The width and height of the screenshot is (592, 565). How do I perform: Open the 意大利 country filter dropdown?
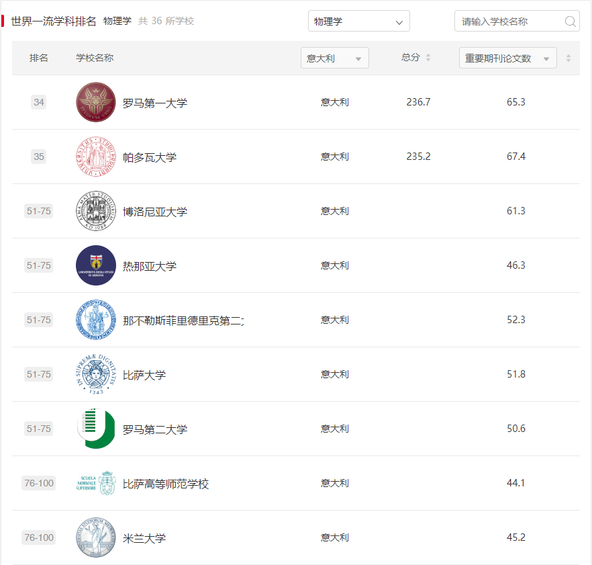(x=334, y=58)
